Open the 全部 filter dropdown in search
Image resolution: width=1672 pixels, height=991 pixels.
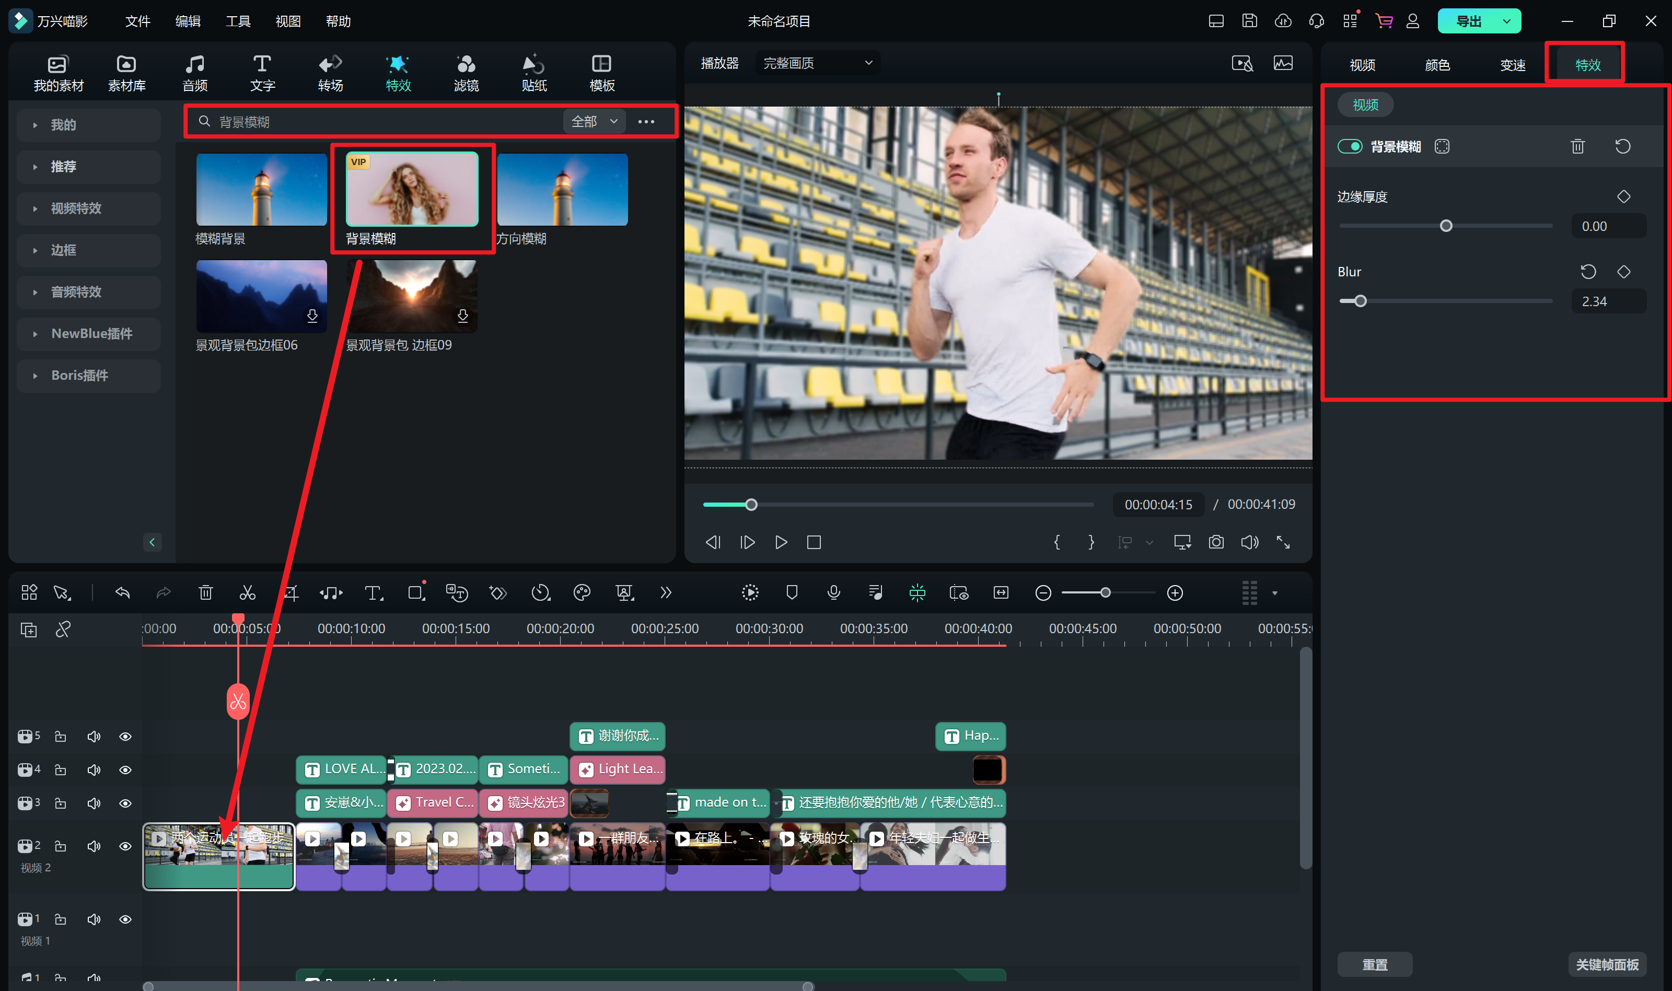[x=594, y=122]
